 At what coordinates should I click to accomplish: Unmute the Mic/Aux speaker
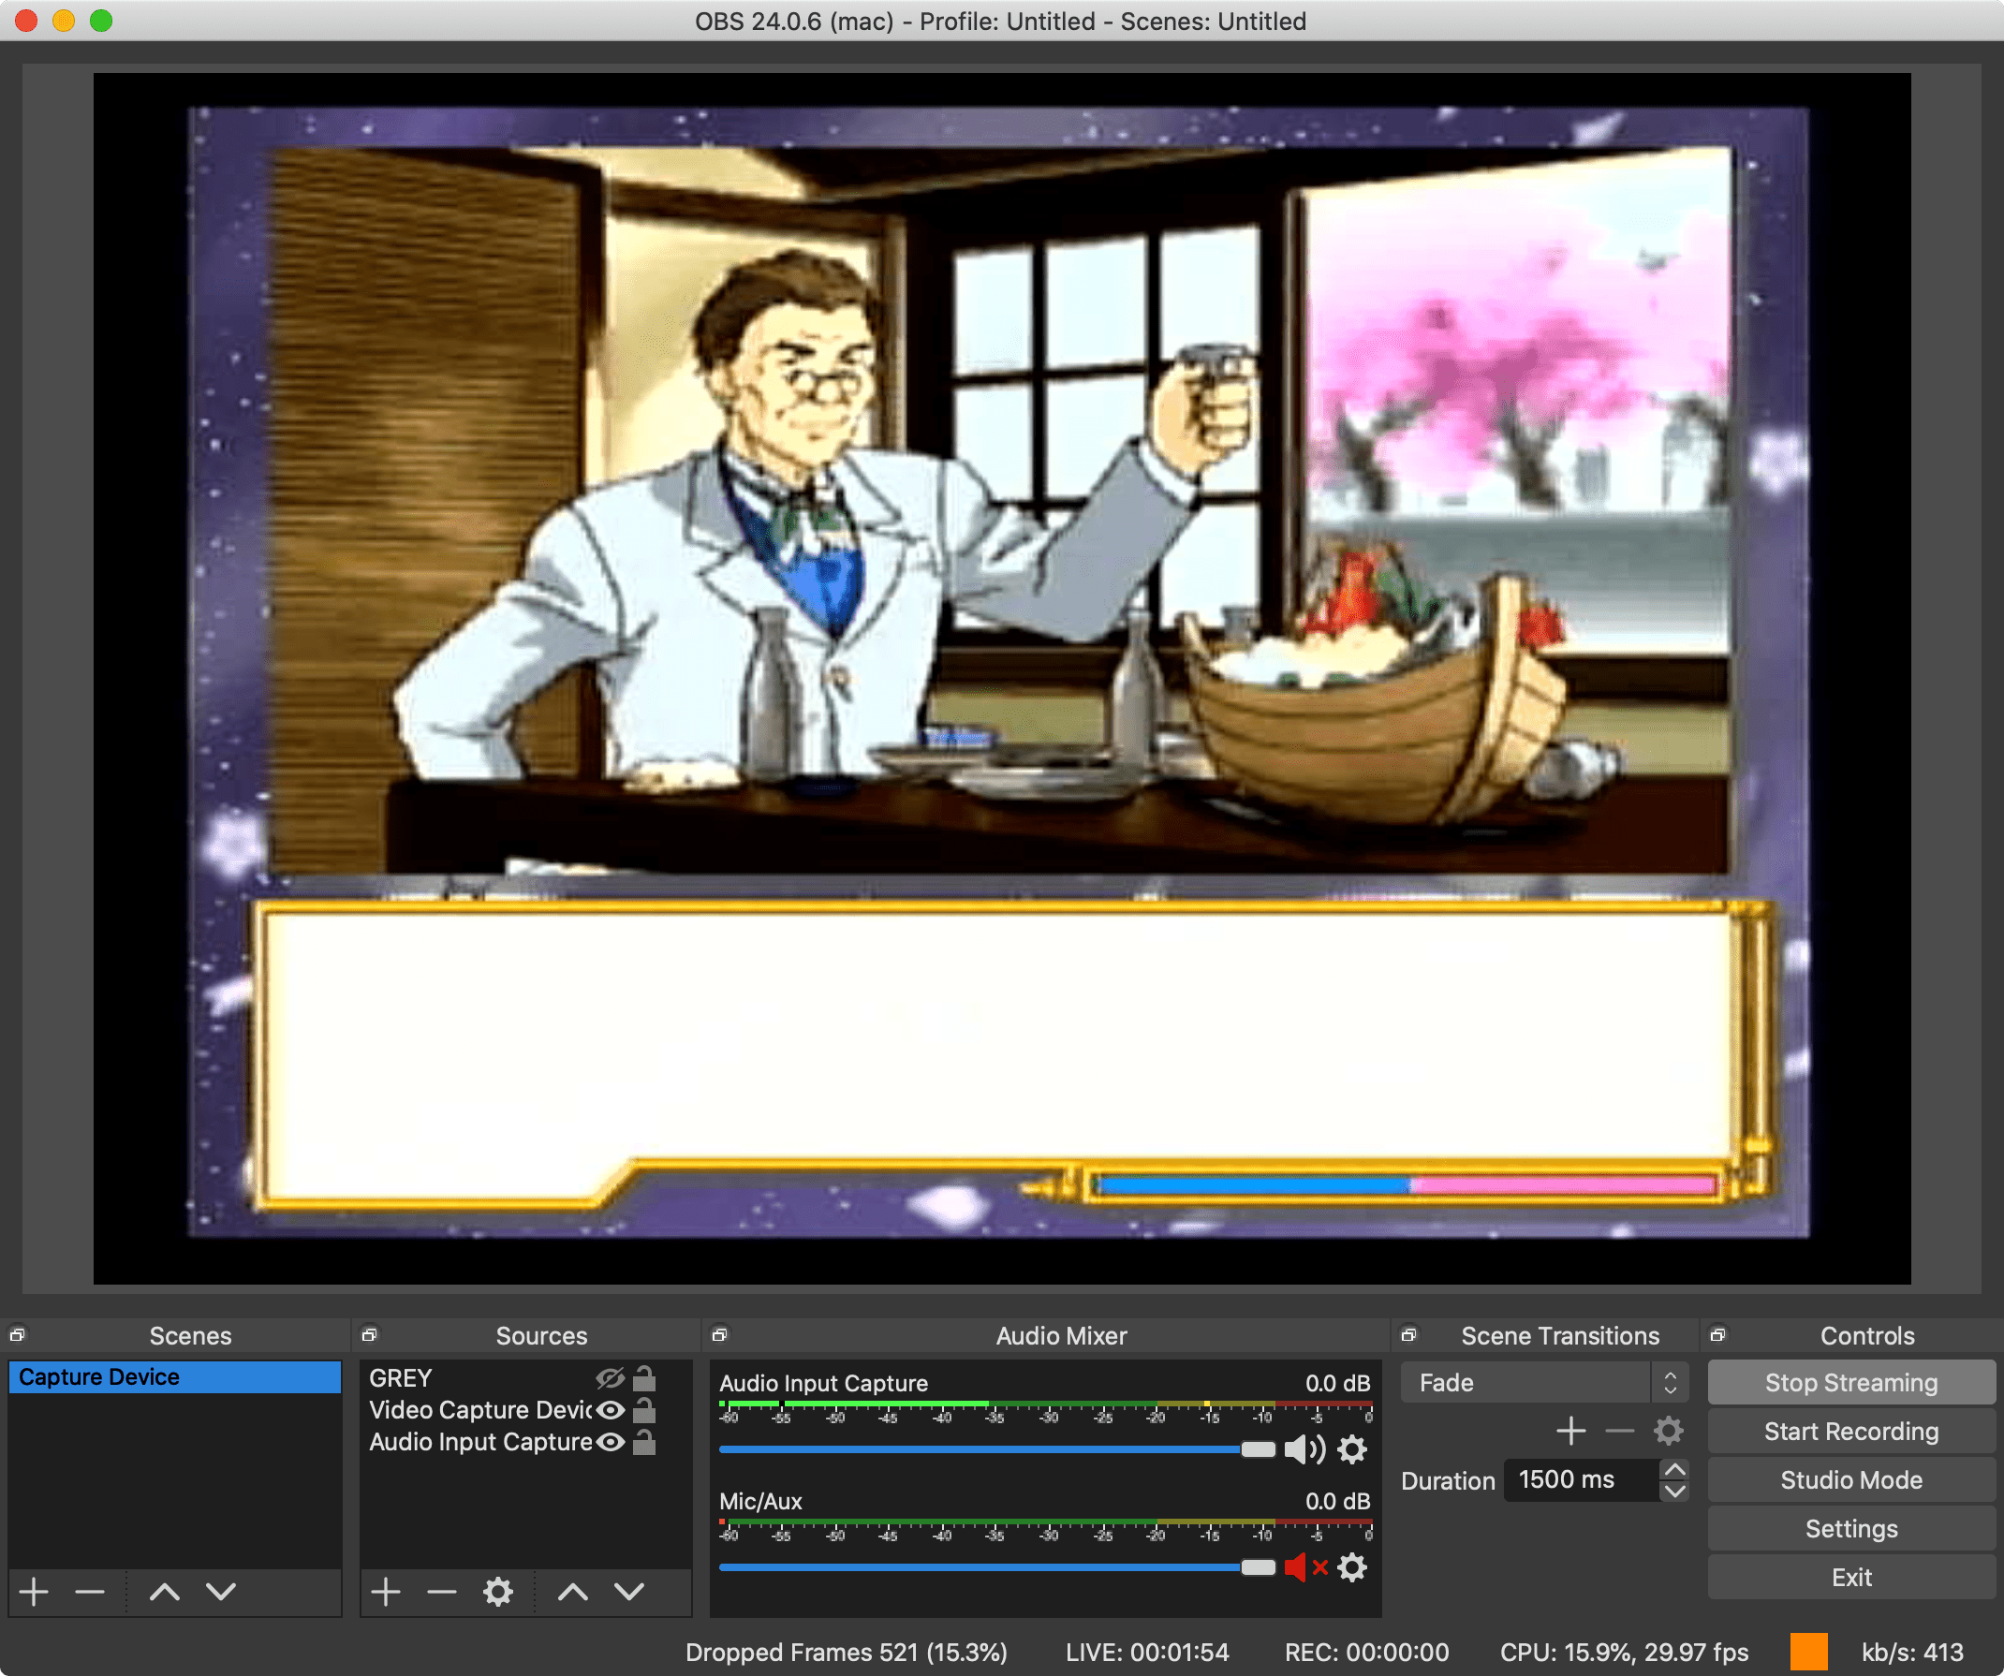1305,1567
